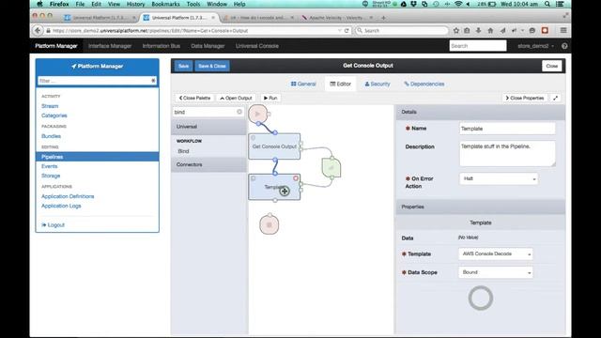The width and height of the screenshot is (601, 338).
Task: Click the white Close button
Action: pyautogui.click(x=551, y=66)
